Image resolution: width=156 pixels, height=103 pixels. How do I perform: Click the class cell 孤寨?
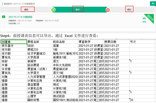click(65, 46)
